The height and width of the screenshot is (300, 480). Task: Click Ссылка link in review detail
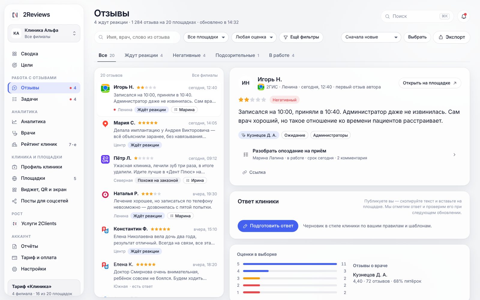[x=254, y=172]
